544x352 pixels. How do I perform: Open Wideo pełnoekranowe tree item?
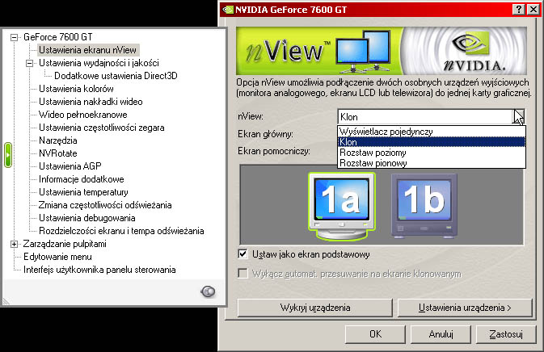pyautogui.click(x=83, y=115)
